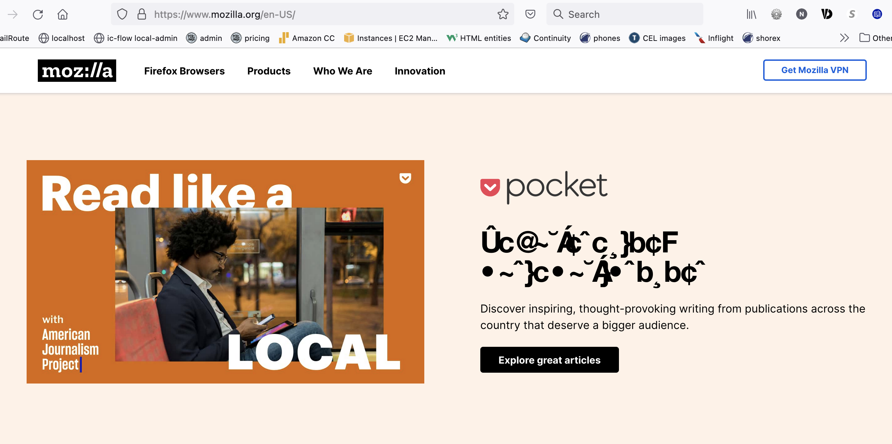892x444 pixels.
Task: Show more bookmarks with double chevron
Action: pyautogui.click(x=844, y=38)
